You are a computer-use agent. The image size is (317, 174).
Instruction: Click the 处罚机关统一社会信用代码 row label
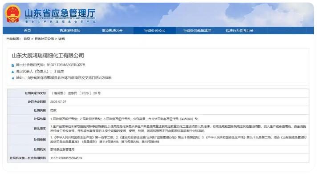pyautogui.click(x=28, y=158)
